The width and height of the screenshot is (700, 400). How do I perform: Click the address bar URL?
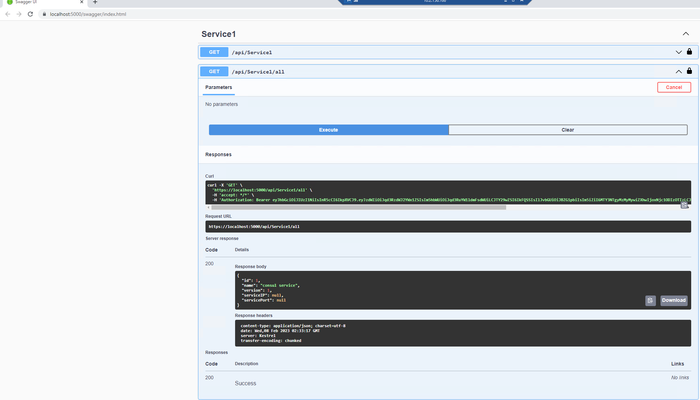[x=88, y=14]
